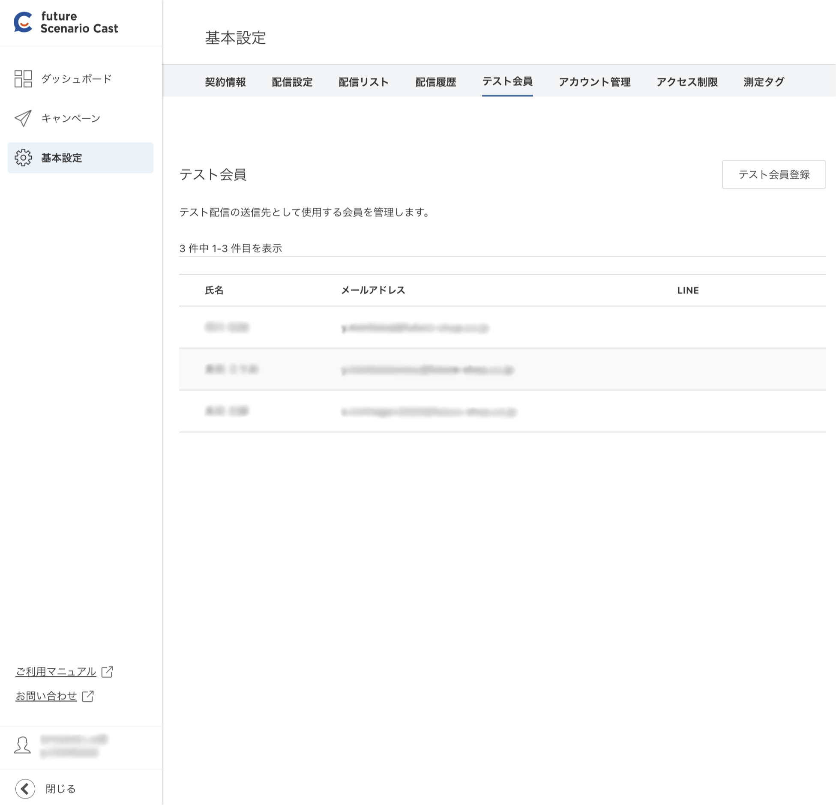Switch to the アカウント管理 tab
Viewport: 836px width, 805px height.
pos(595,82)
